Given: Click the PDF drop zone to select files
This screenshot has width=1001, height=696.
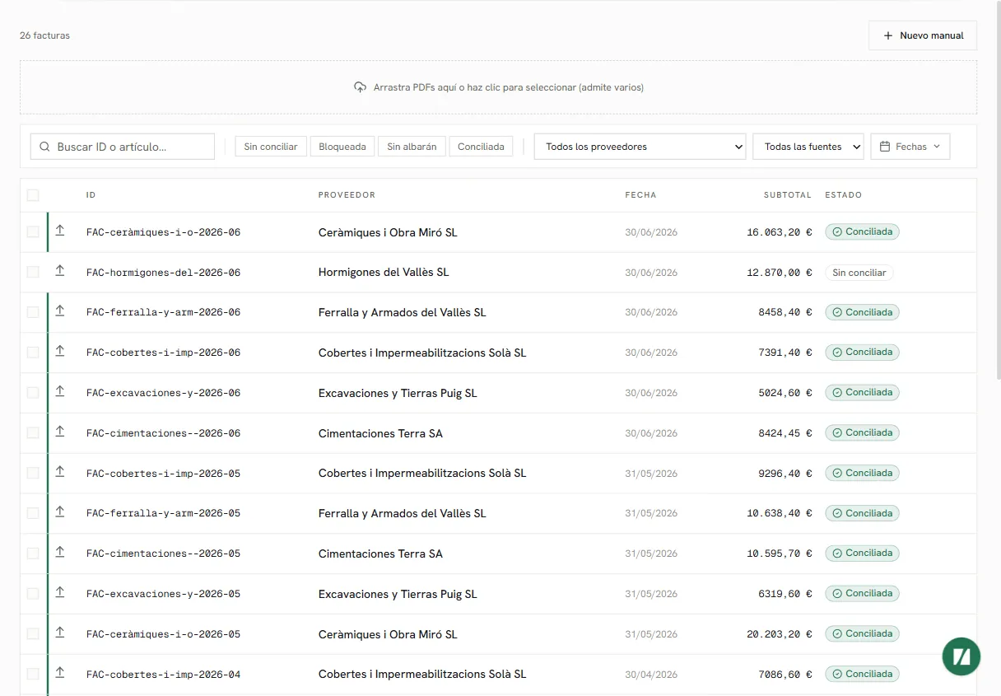Looking at the screenshot, I should tap(498, 87).
